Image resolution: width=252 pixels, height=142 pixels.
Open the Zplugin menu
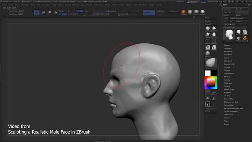[152, 5]
